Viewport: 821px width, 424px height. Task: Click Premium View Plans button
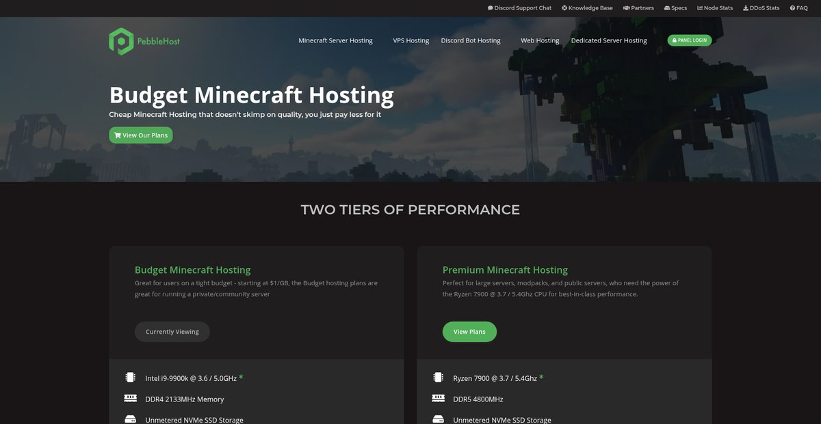pyautogui.click(x=469, y=332)
